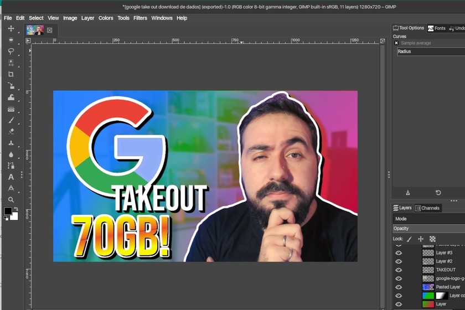This screenshot has height=310, width=465.
Task: Select the Eraser tool
Action: point(11,132)
